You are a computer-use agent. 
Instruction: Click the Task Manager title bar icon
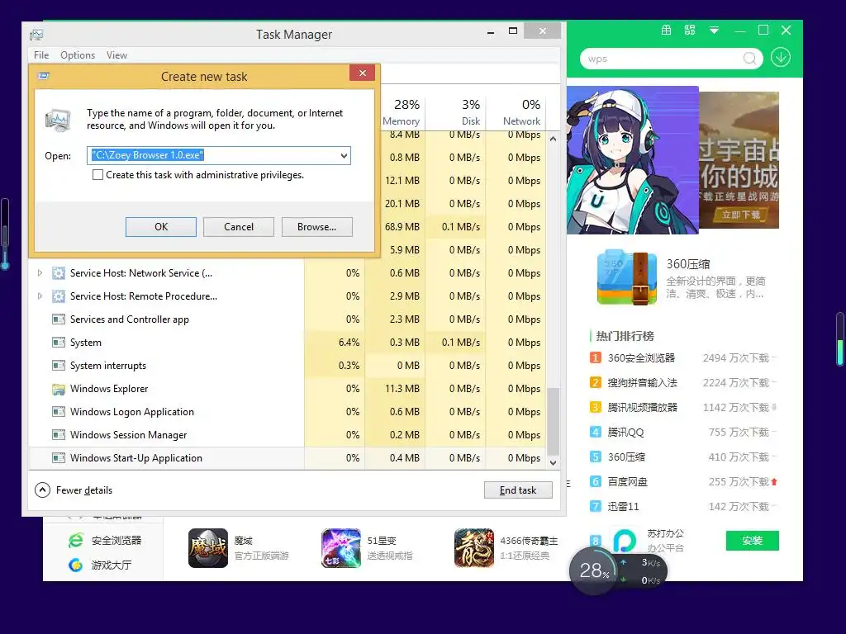click(36, 35)
